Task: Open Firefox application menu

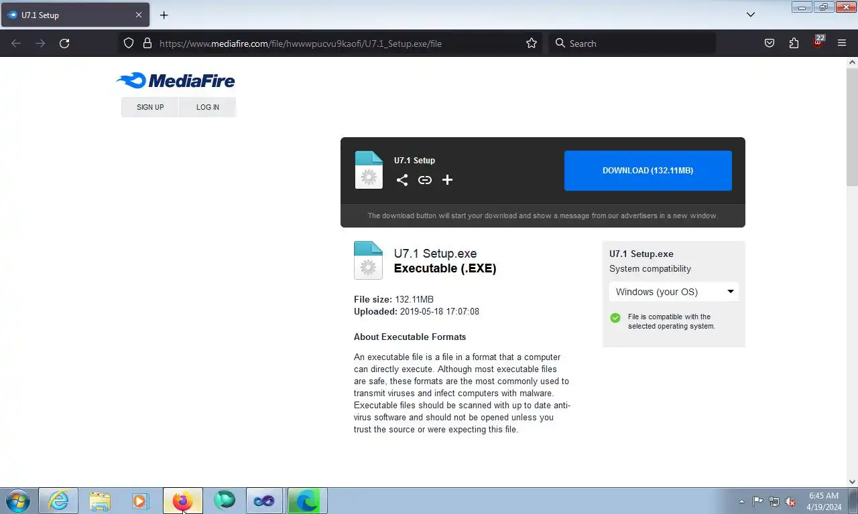Action: tap(842, 44)
